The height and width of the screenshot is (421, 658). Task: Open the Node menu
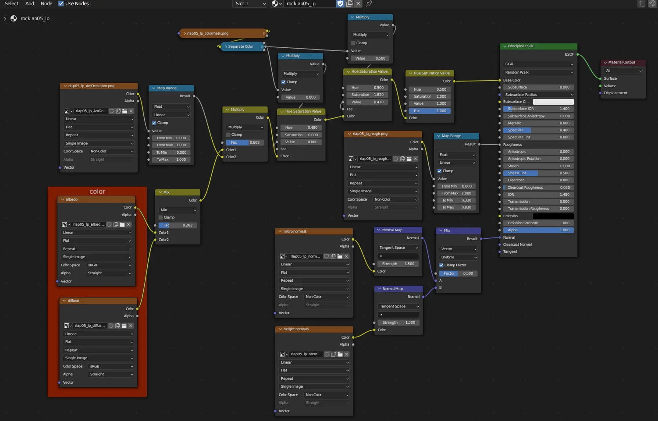46,4
